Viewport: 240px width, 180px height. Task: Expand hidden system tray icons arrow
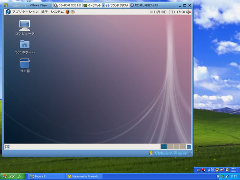pyautogui.click(x=218, y=176)
